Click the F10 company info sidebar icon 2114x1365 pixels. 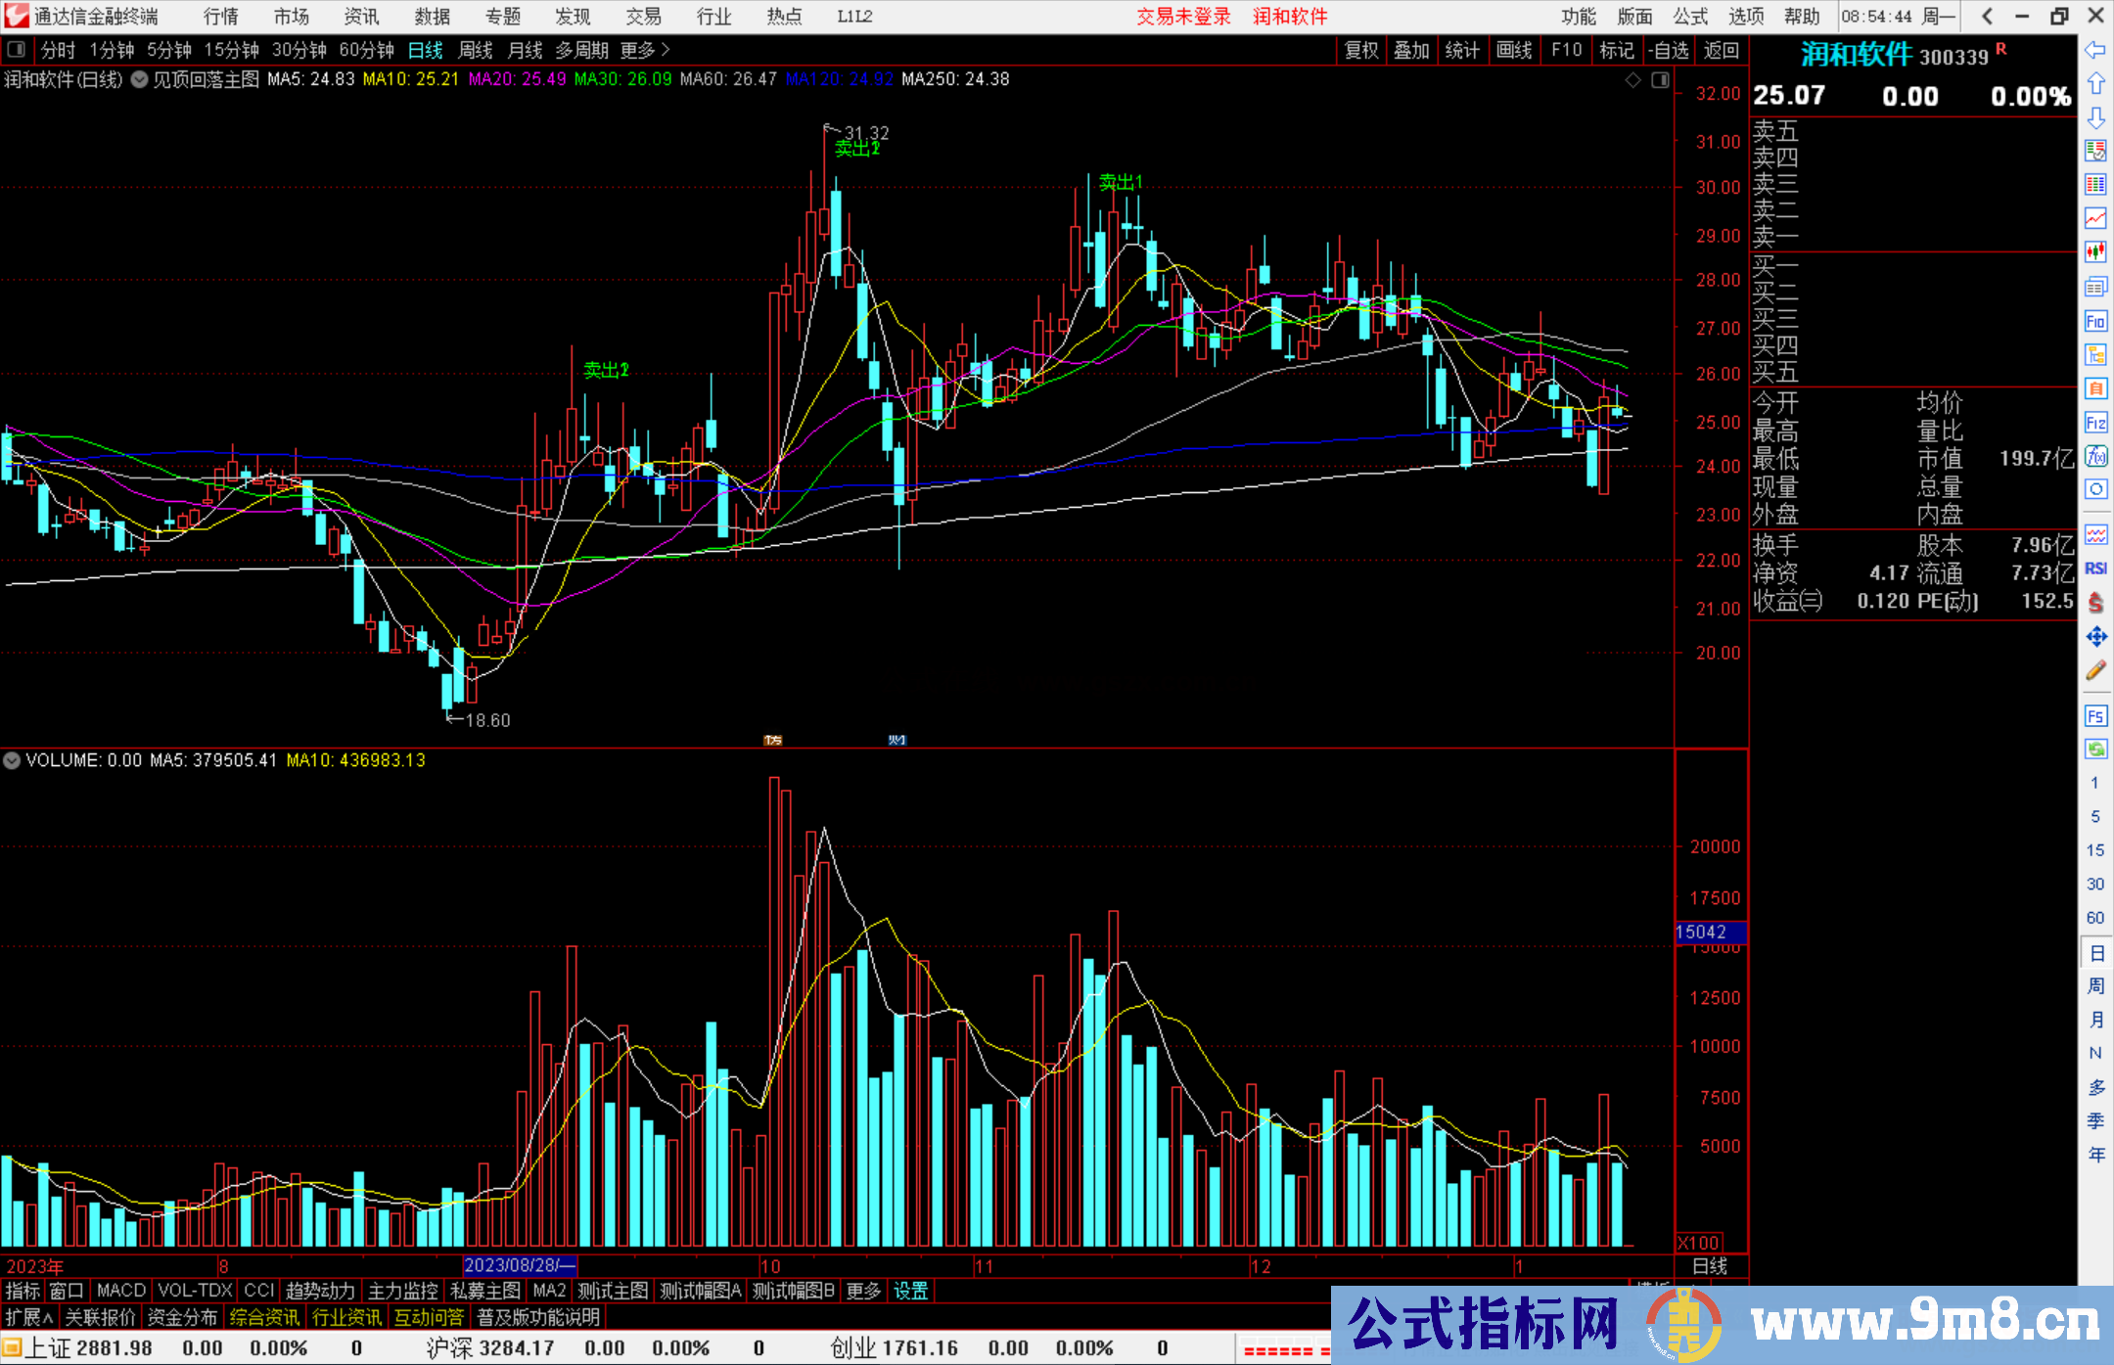pos(2095,322)
